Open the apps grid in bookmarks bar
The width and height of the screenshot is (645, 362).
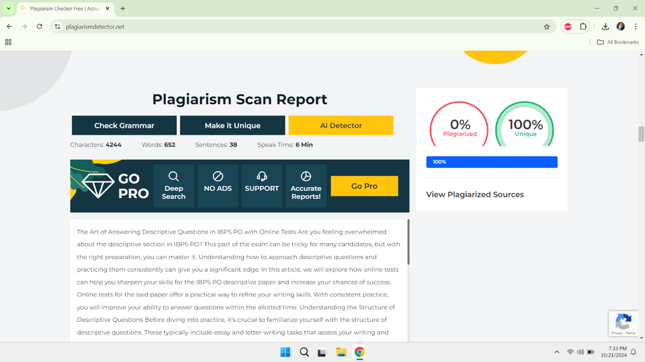click(8, 42)
